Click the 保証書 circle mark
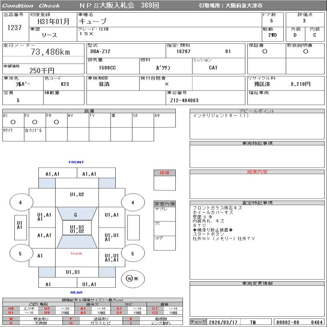Image resolution: width=327 pixels, height=327 pixels. click(x=265, y=52)
